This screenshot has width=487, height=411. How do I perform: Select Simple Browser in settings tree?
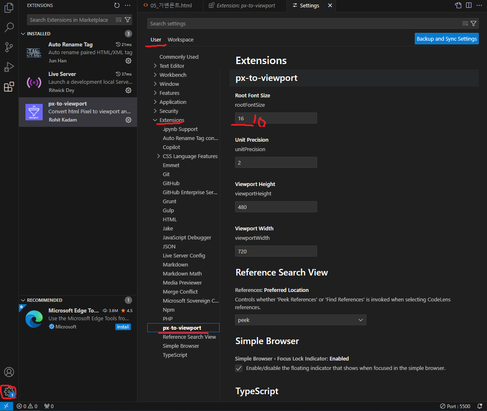pos(181,346)
